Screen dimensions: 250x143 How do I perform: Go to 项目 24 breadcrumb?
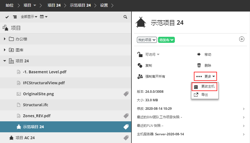click(x=54, y=5)
